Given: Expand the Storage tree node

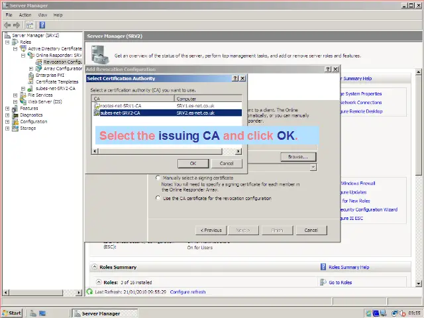Looking at the screenshot, I should point(7,128).
